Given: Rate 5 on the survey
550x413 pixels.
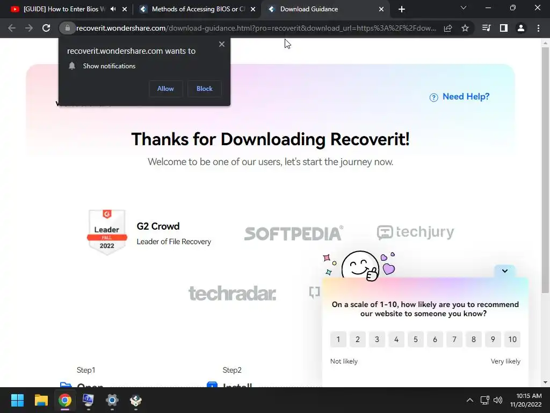Looking at the screenshot, I should (x=416, y=339).
